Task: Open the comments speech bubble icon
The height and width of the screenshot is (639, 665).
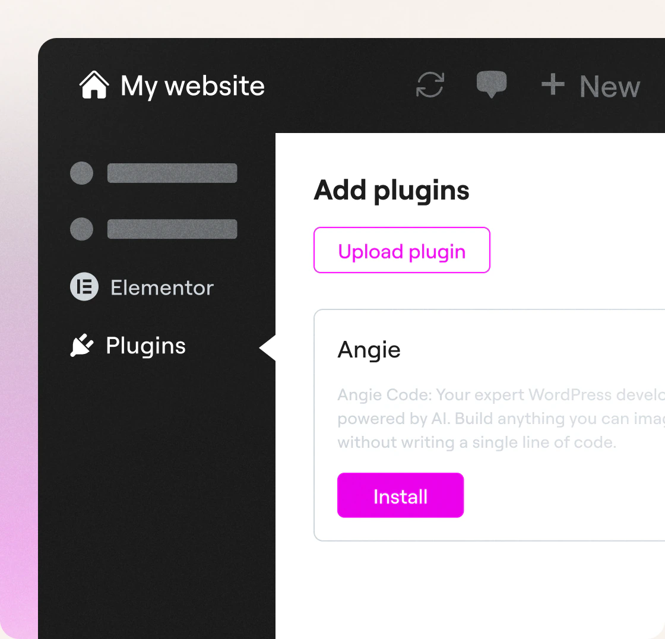Action: [x=492, y=84]
